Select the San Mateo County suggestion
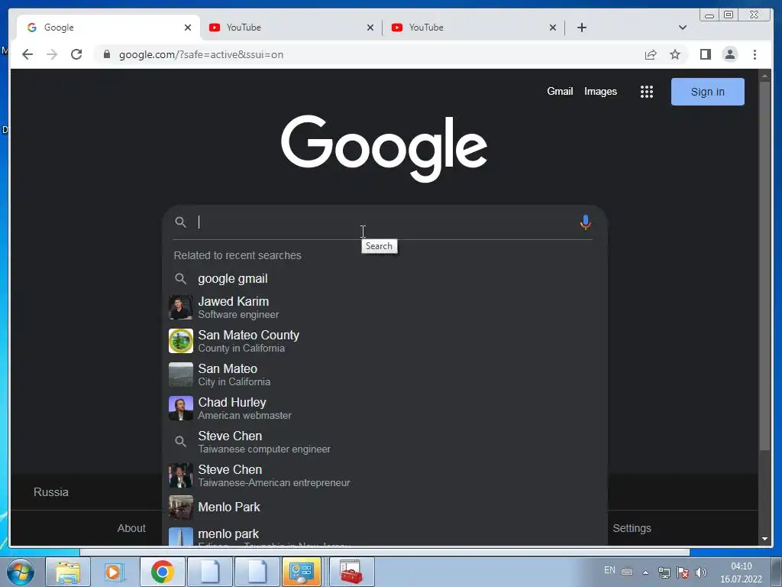 tap(384, 341)
